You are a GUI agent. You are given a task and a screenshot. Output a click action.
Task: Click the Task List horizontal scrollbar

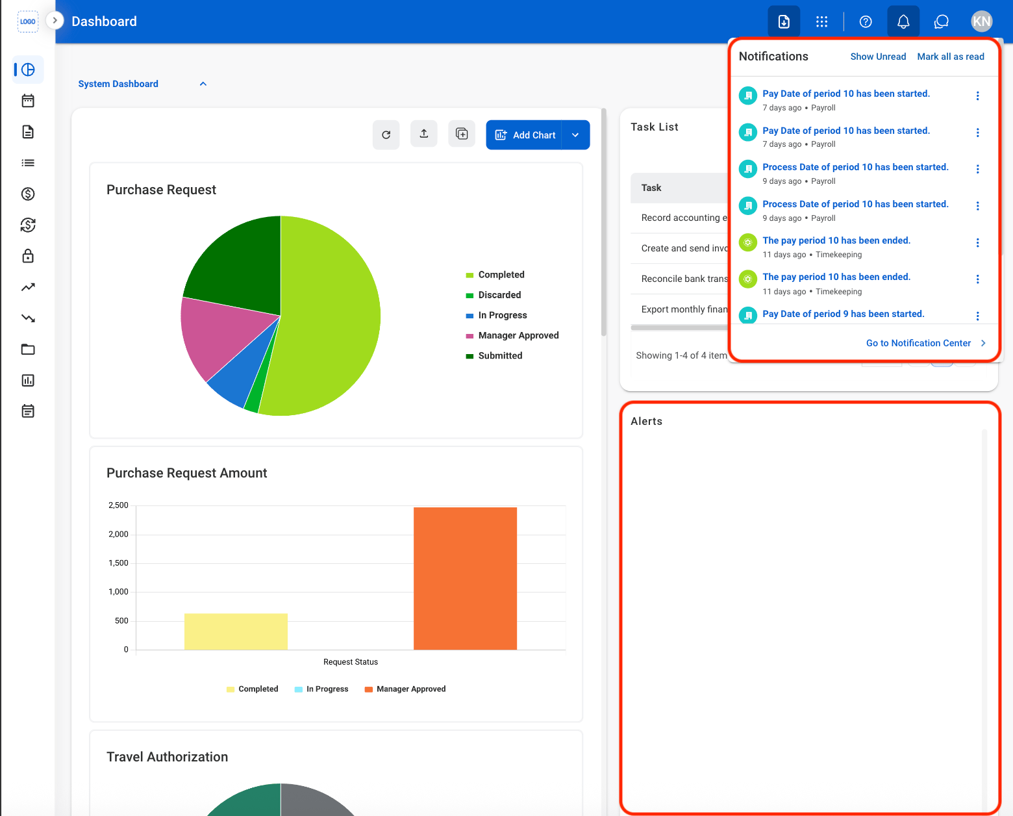click(x=679, y=327)
